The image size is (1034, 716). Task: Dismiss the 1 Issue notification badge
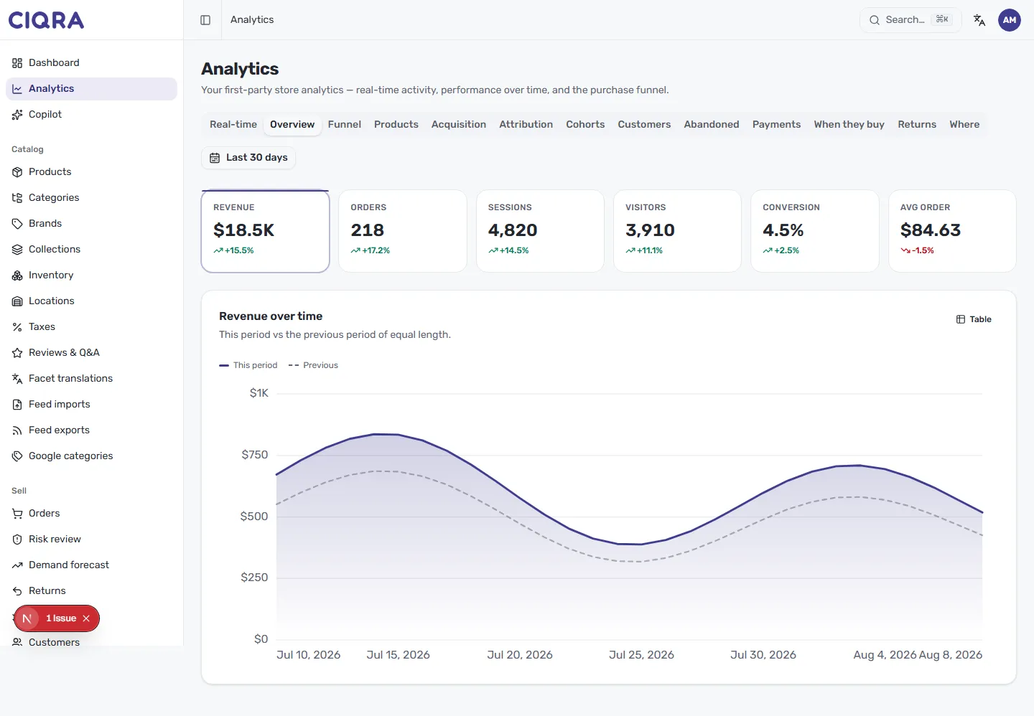click(86, 618)
